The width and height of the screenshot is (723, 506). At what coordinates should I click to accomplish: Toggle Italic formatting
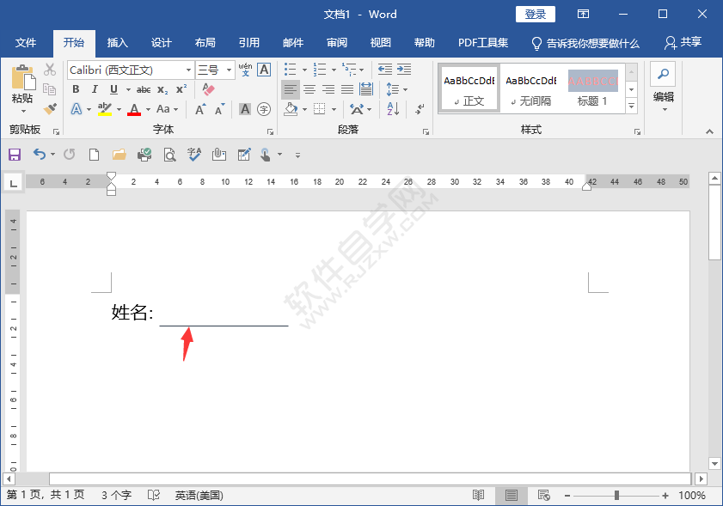[x=95, y=89]
